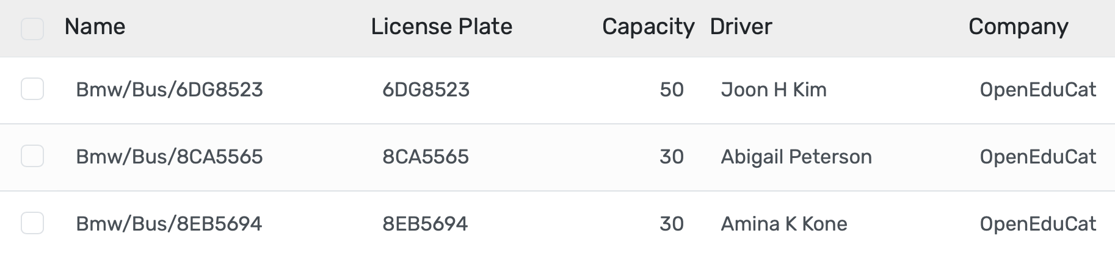
Task: Open the Bmw/Bus/8CA5565 vehicle record
Action: click(169, 157)
